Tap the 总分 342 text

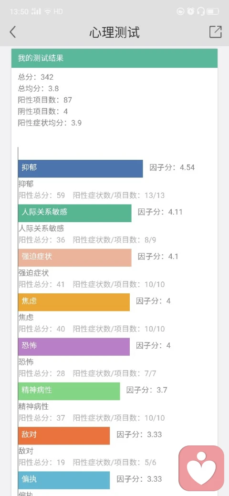[36, 77]
